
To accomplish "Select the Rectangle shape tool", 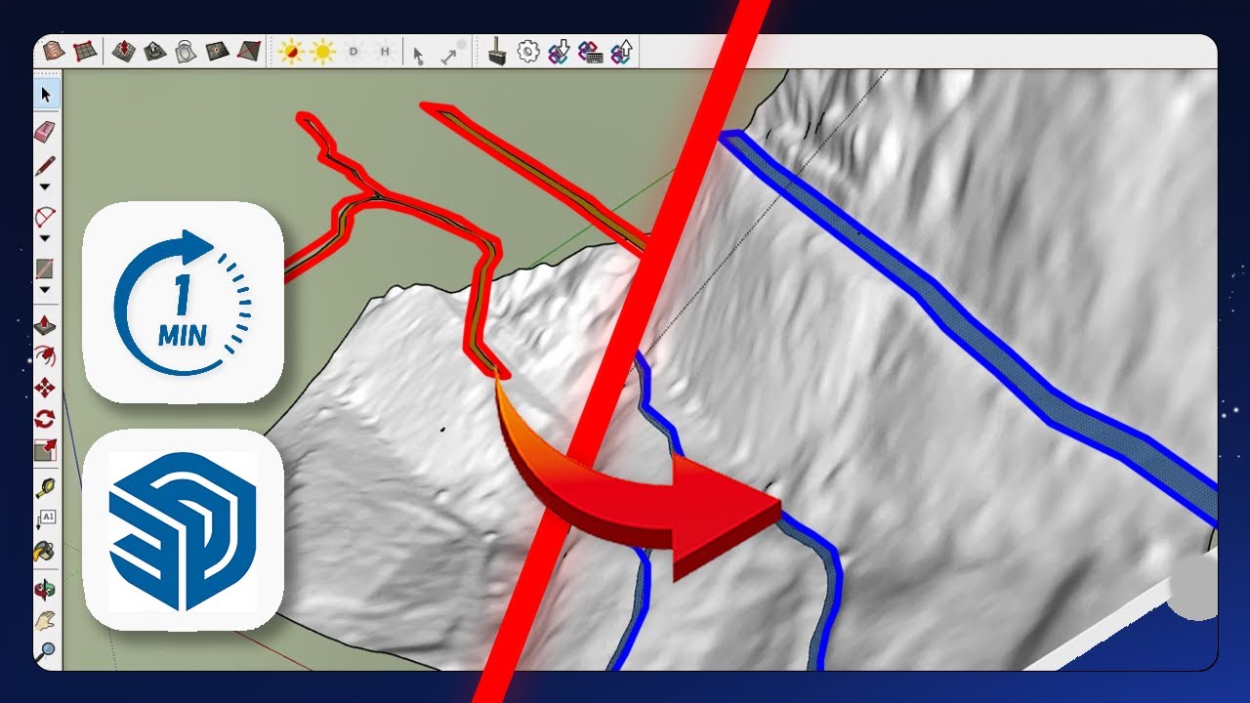I will 45,268.
